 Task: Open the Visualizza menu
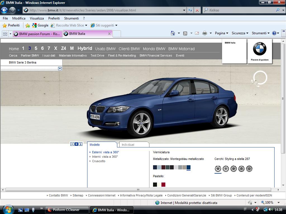(x=37, y=18)
